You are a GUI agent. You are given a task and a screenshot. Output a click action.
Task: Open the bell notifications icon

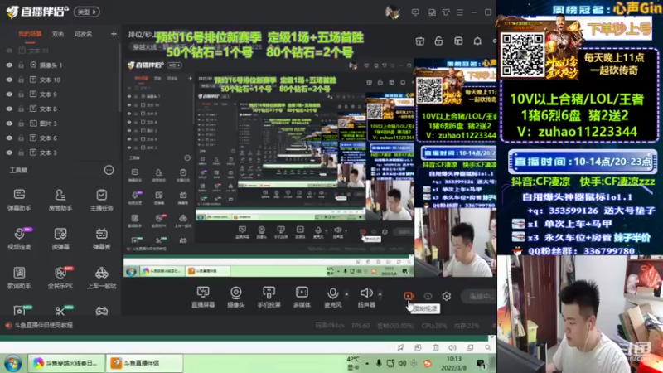477,41
